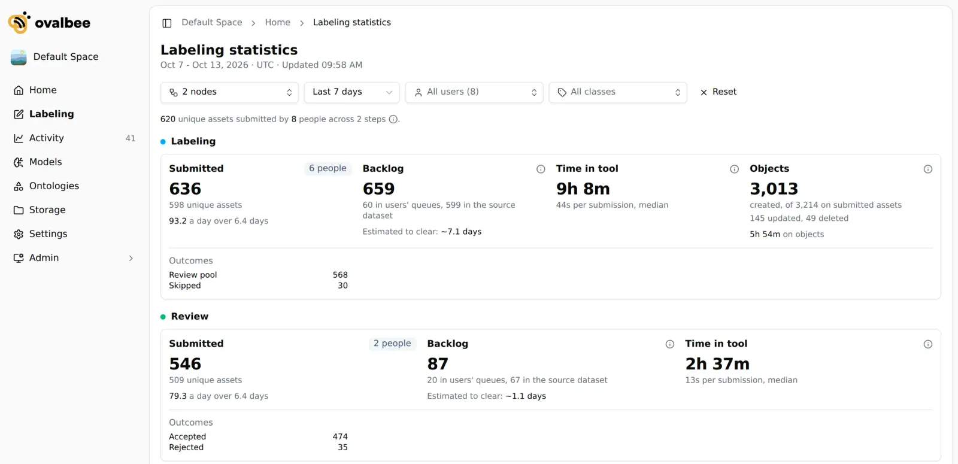Image resolution: width=958 pixels, height=464 pixels.
Task: Open Models section in sidebar
Action: pos(74,162)
